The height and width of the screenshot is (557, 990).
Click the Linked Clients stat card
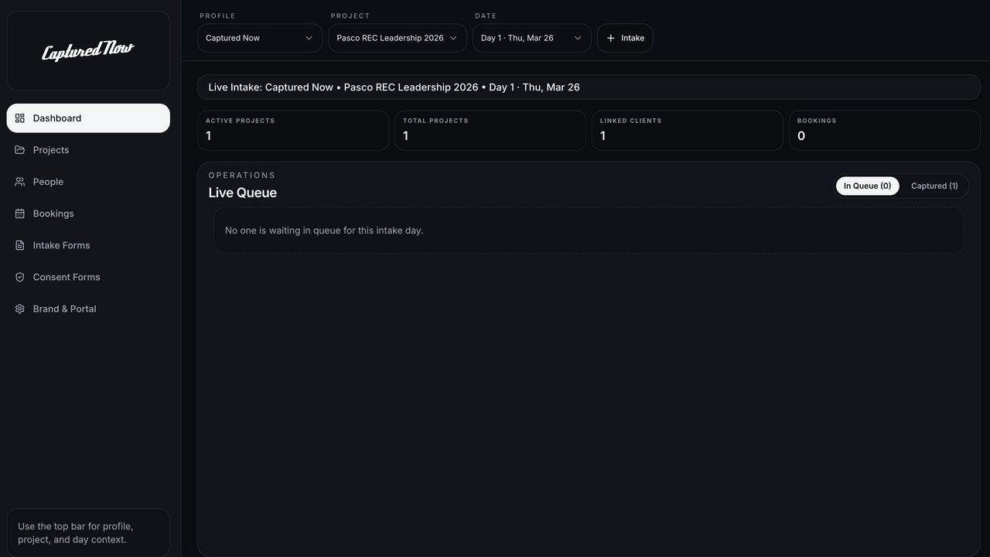(688, 131)
